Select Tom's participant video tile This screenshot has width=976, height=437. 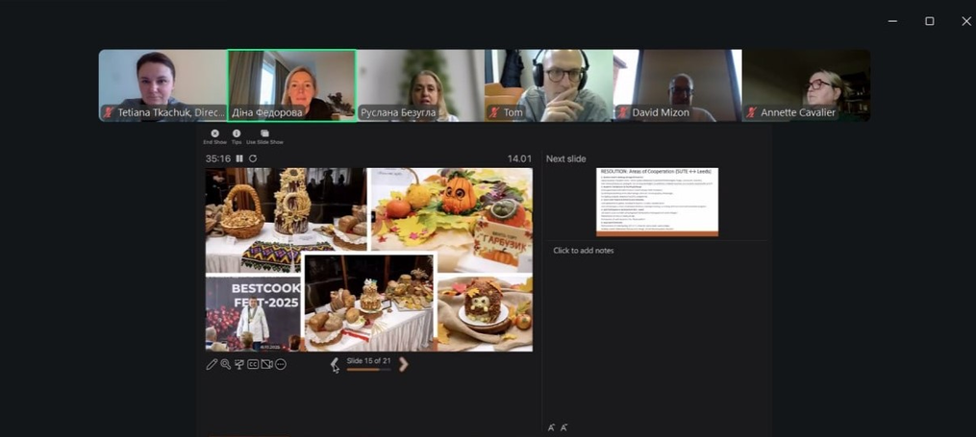548,85
